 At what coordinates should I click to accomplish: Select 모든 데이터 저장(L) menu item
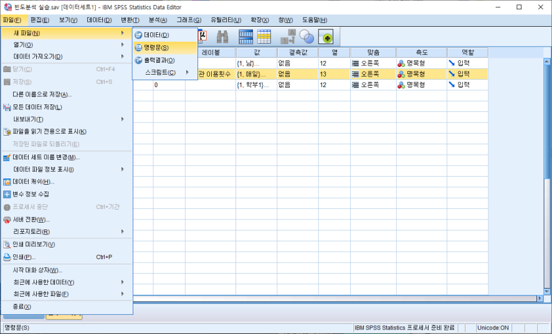tap(67, 107)
